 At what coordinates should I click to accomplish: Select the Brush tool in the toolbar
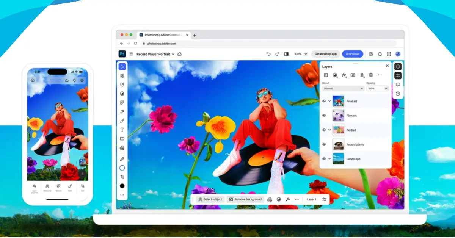point(122,121)
